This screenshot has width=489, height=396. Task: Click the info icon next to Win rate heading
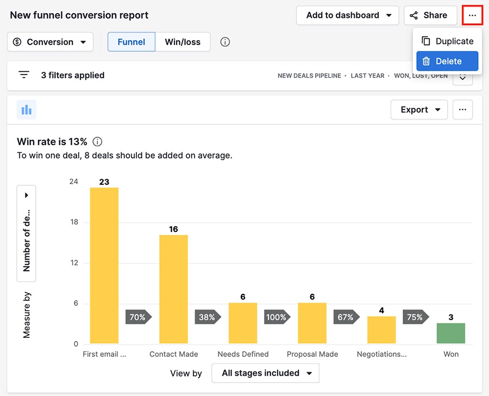point(97,141)
